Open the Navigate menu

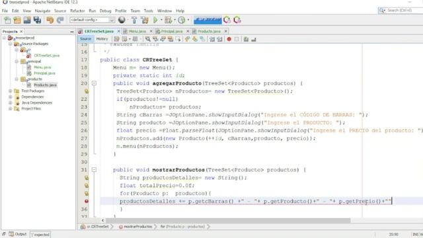(x=42, y=11)
